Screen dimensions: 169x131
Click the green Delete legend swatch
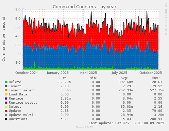click(x=6, y=82)
